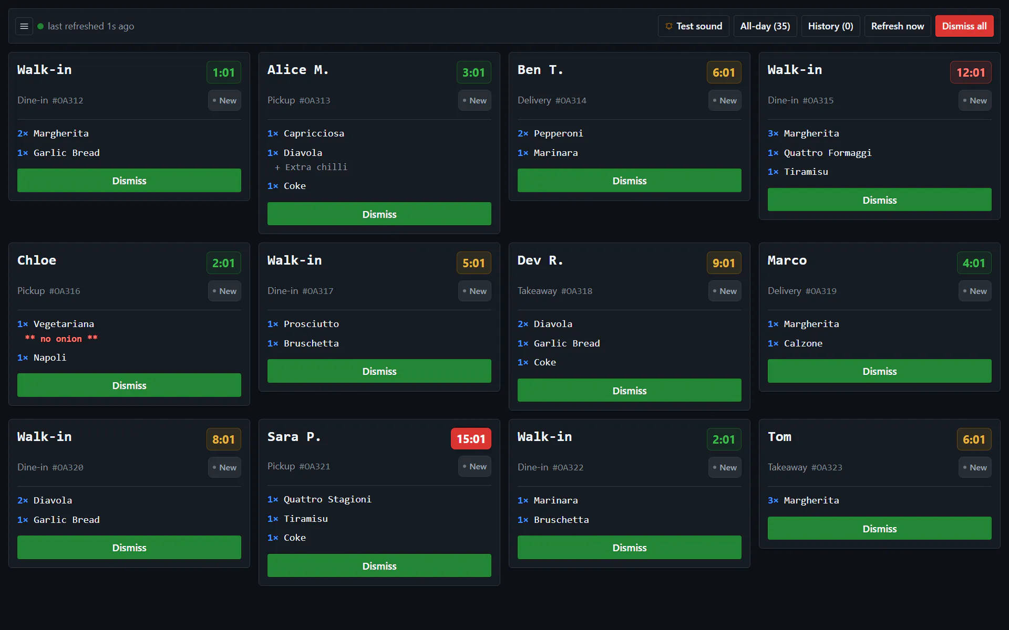
Task: Click order number #OA323
Action: [827, 467]
